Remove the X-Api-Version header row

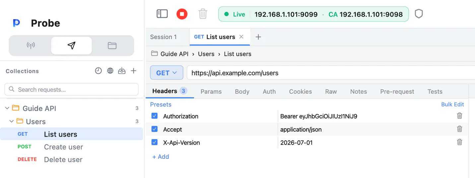click(x=459, y=142)
